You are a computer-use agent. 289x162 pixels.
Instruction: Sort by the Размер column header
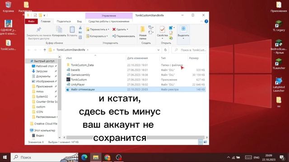pos(194,58)
